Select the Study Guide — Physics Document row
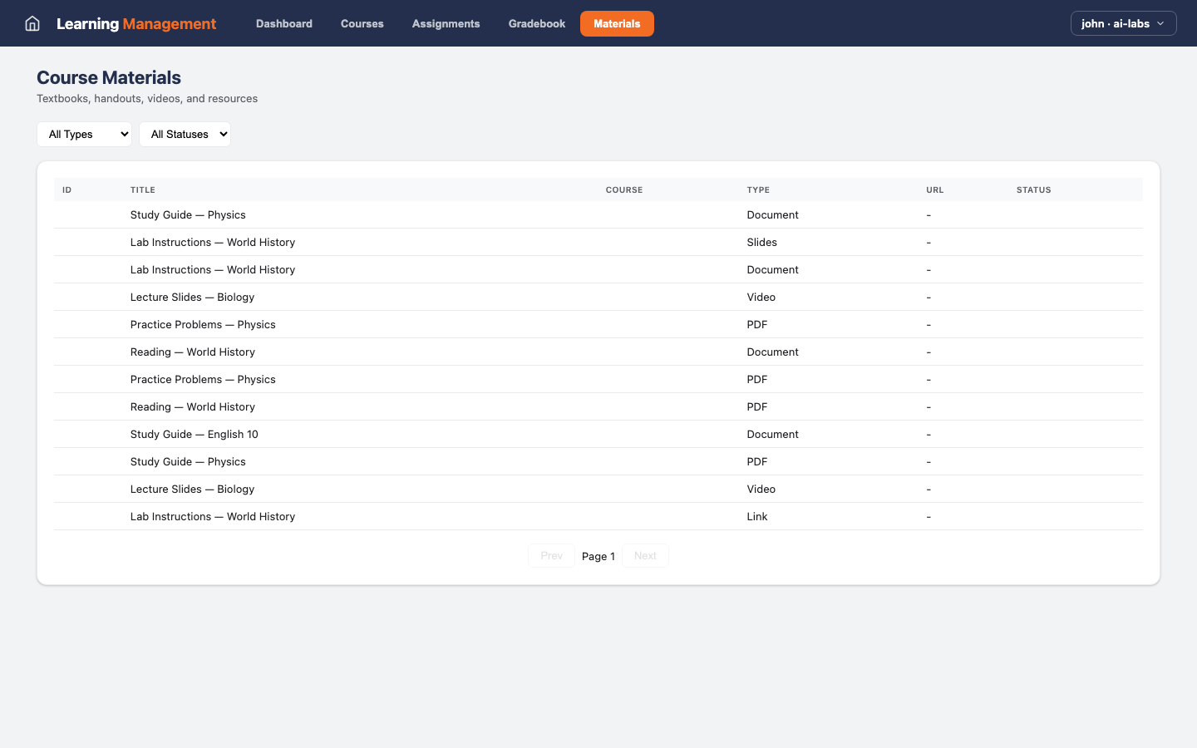 tap(188, 214)
